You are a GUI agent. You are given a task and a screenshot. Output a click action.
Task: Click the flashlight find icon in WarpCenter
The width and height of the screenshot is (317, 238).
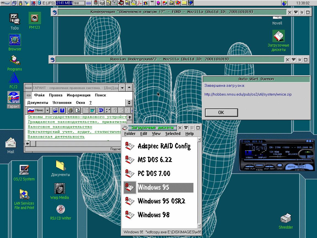[x=27, y=3]
